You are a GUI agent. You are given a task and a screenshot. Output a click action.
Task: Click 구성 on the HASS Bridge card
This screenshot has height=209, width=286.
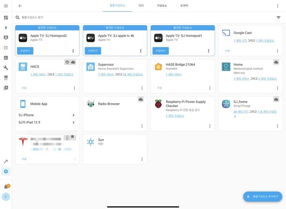[159, 88]
